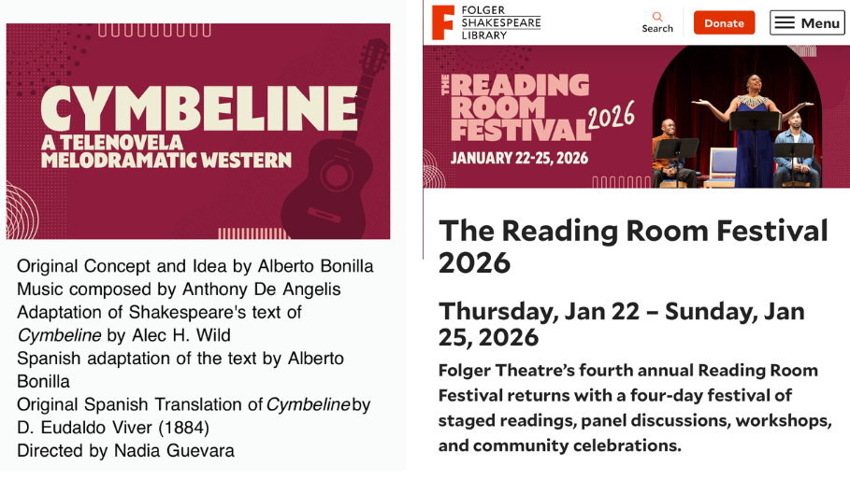Click the large "CYMBELINE" title text
Screen dimensions: 850x480
click(199, 108)
